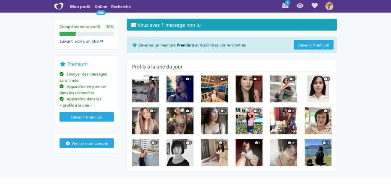Screen dimensions: 391x185
Task: Click check icon next to 'Apparaître dans les'
Action: coord(61,99)
